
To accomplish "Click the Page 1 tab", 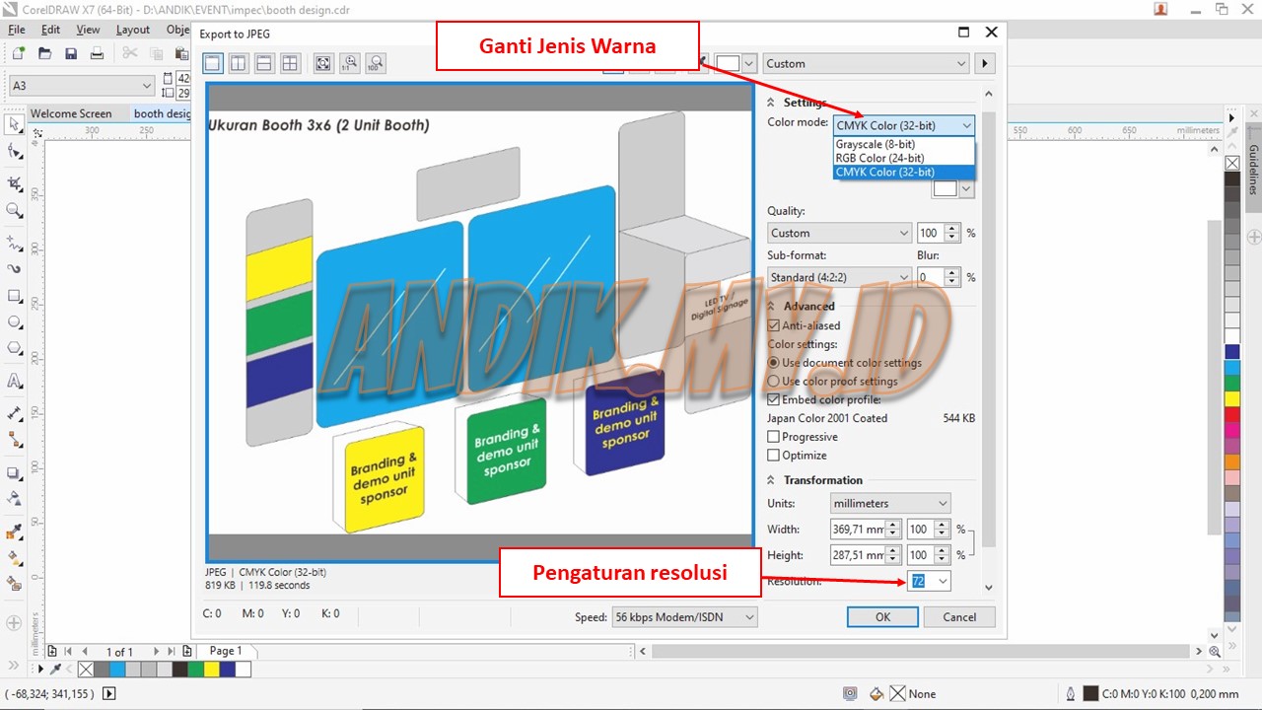I will tap(225, 651).
